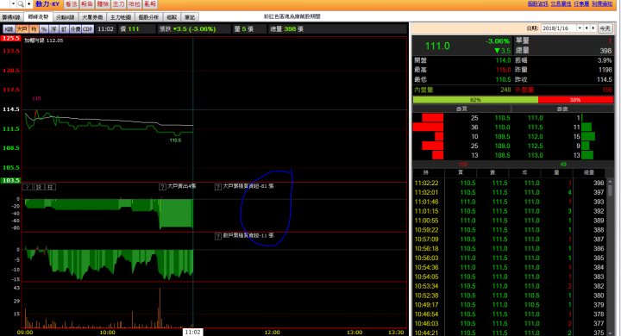The height and width of the screenshot is (336, 621).
Task: Click the 62% green inner volume bar
Action: point(475,100)
